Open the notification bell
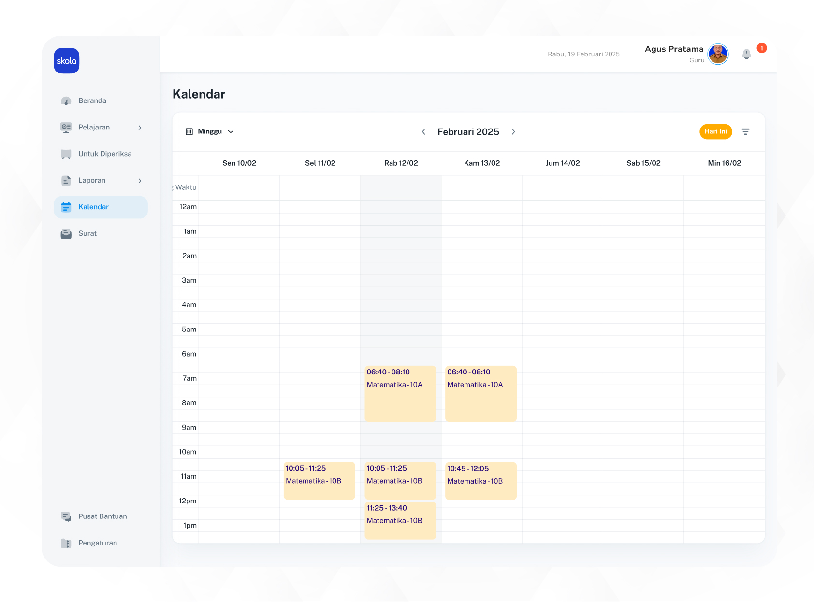This screenshot has width=814, height=602. point(746,54)
